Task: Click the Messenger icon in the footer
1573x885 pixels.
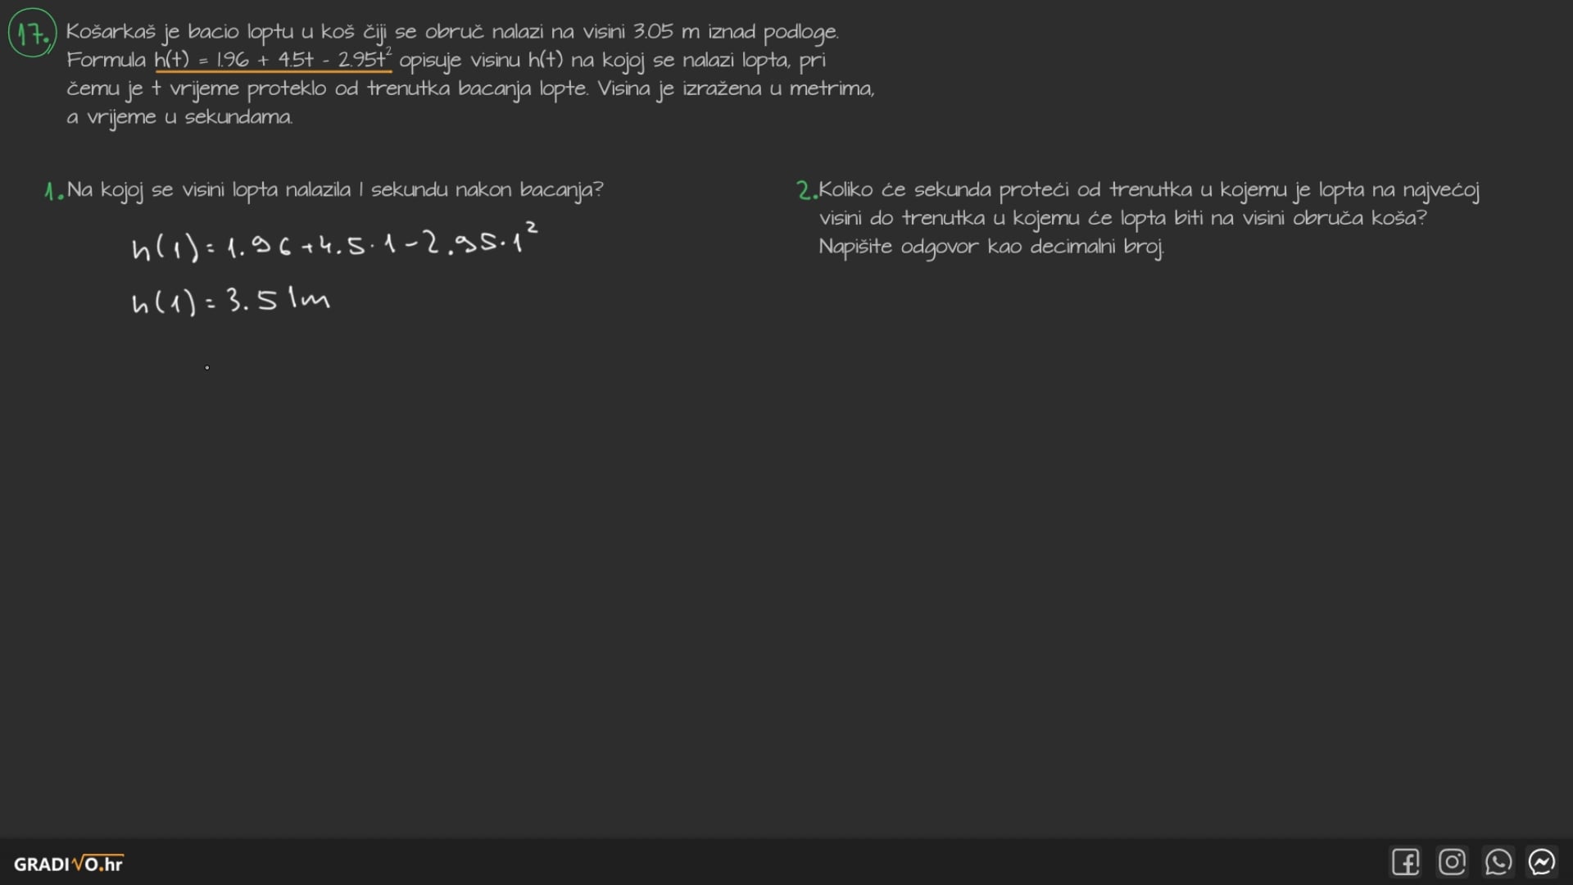Action: (x=1542, y=862)
